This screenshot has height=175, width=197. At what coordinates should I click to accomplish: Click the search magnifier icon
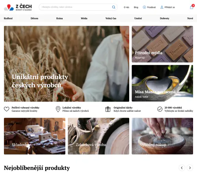coord(113,7)
